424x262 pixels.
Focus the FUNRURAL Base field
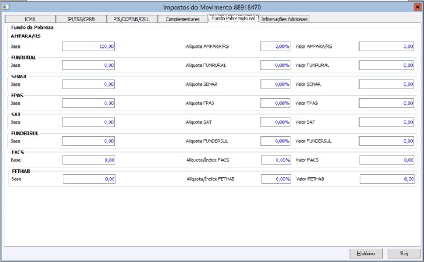point(88,65)
